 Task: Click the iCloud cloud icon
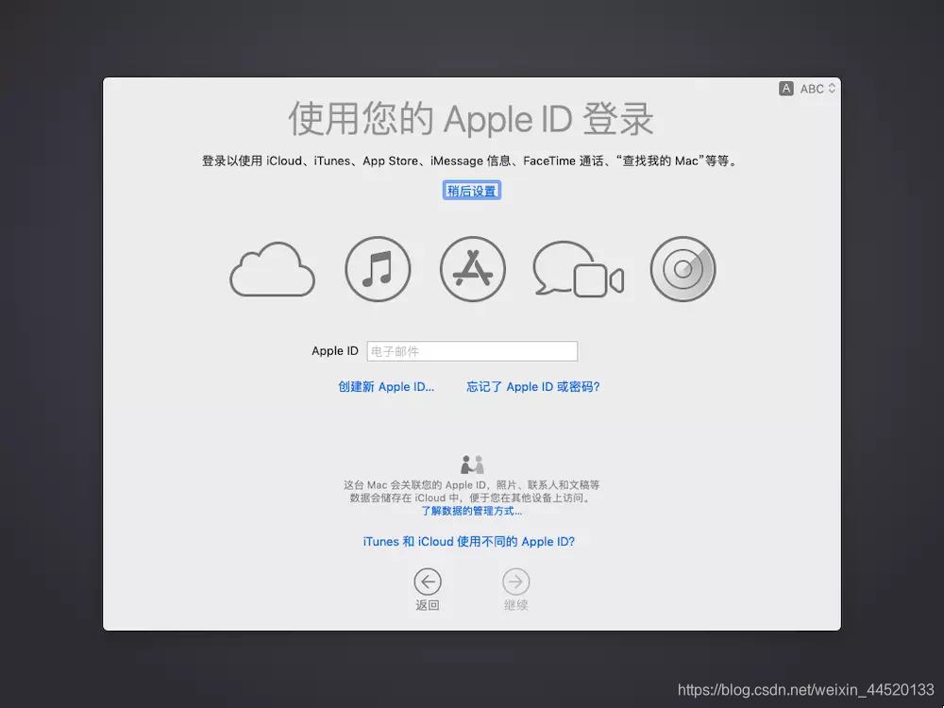[272, 269]
